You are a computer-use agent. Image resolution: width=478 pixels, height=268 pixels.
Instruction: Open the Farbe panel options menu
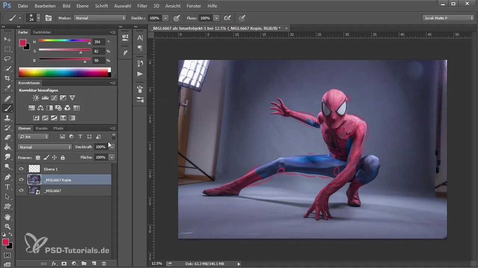(113, 32)
